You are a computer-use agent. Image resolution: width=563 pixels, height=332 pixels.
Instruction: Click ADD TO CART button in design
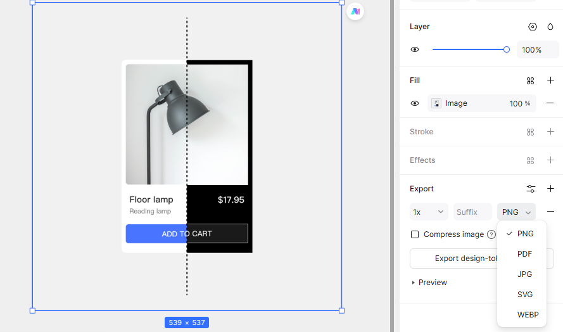(x=187, y=234)
